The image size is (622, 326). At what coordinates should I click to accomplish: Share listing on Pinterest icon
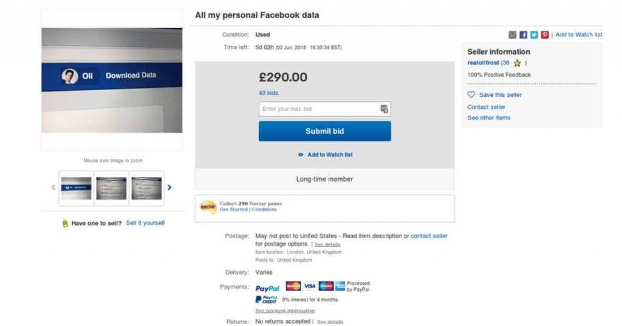[x=545, y=35]
